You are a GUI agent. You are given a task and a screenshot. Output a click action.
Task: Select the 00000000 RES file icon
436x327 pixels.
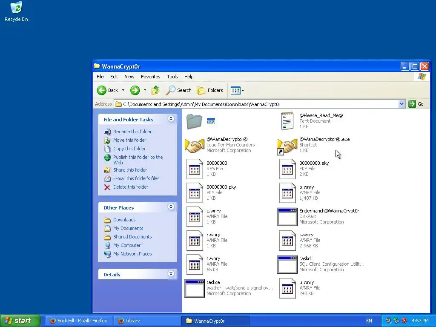tap(194, 169)
